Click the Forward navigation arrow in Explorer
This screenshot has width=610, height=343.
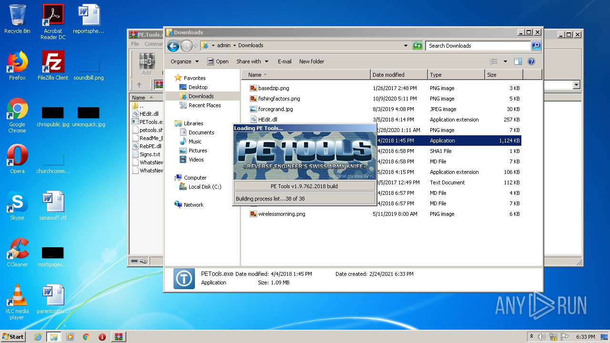coord(186,46)
